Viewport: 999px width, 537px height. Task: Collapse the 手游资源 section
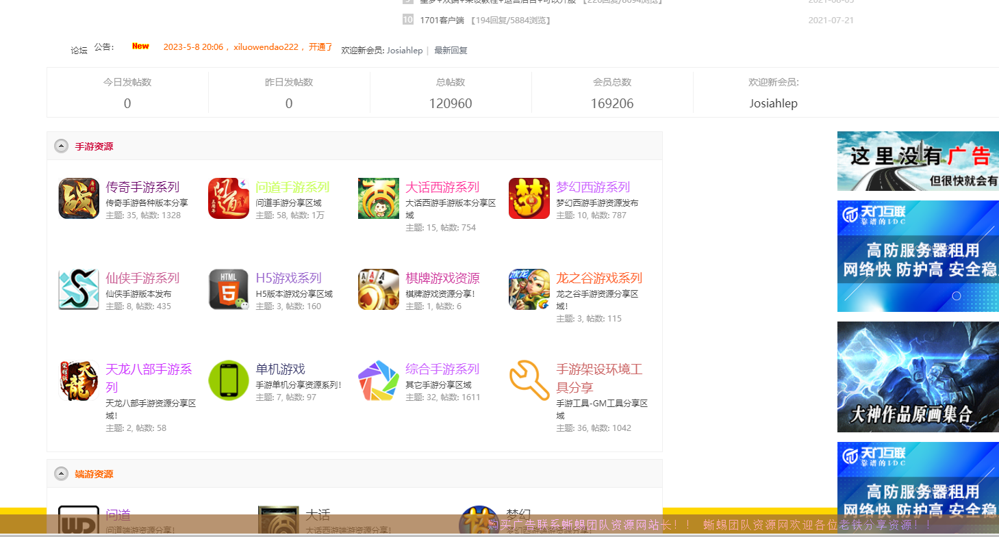(x=62, y=146)
